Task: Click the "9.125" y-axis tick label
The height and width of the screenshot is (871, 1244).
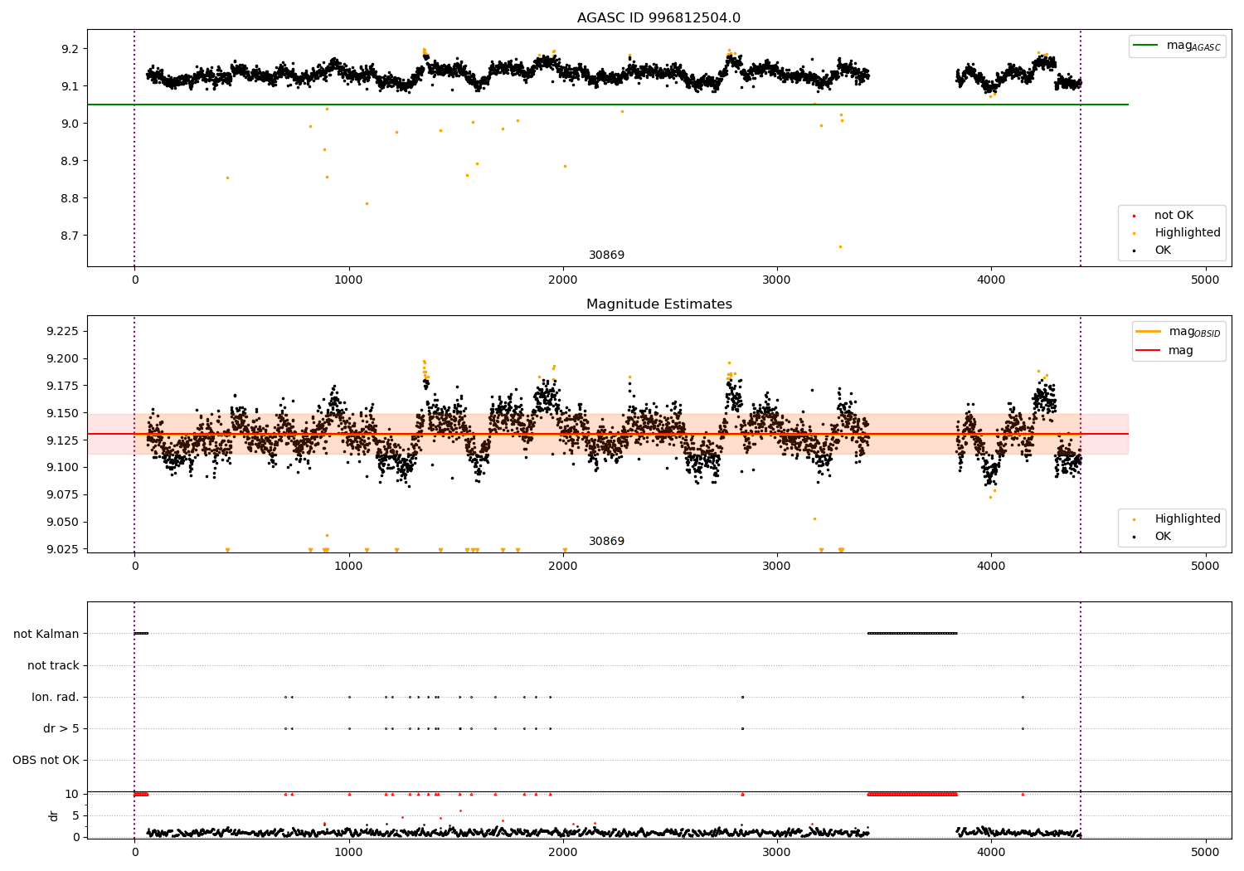Action: 63,440
